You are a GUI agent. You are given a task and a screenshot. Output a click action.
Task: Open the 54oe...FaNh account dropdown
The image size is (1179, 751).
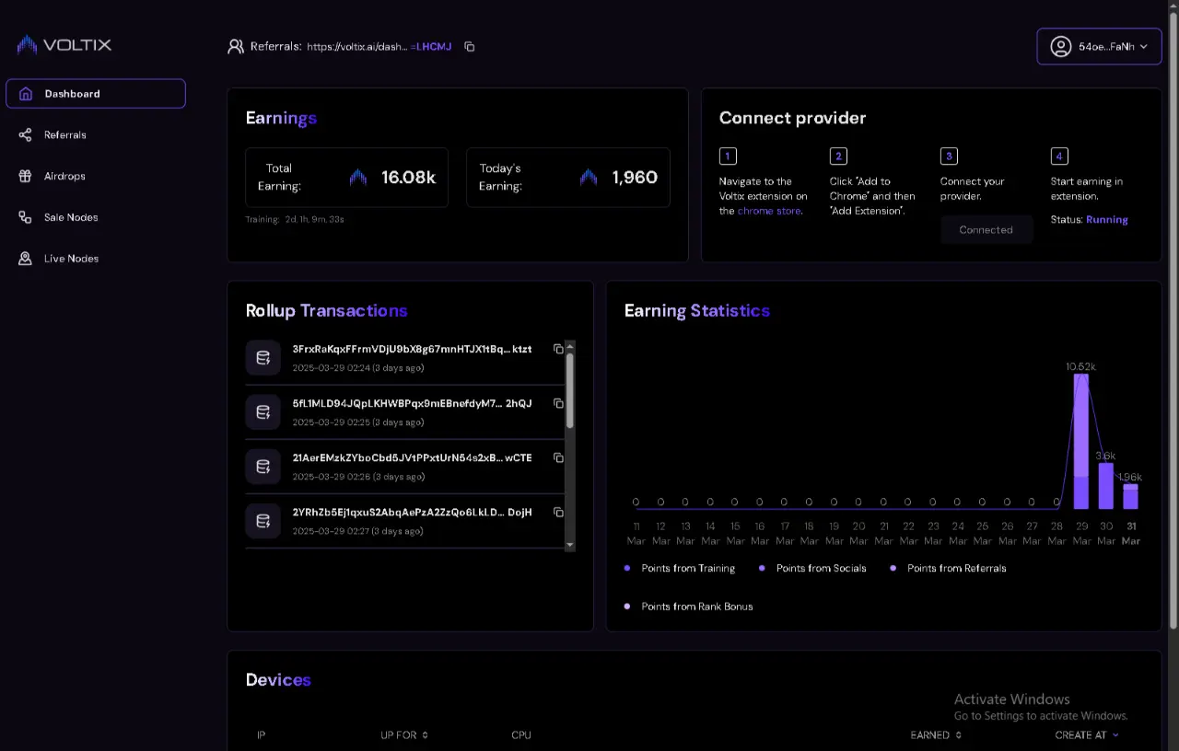(x=1099, y=46)
